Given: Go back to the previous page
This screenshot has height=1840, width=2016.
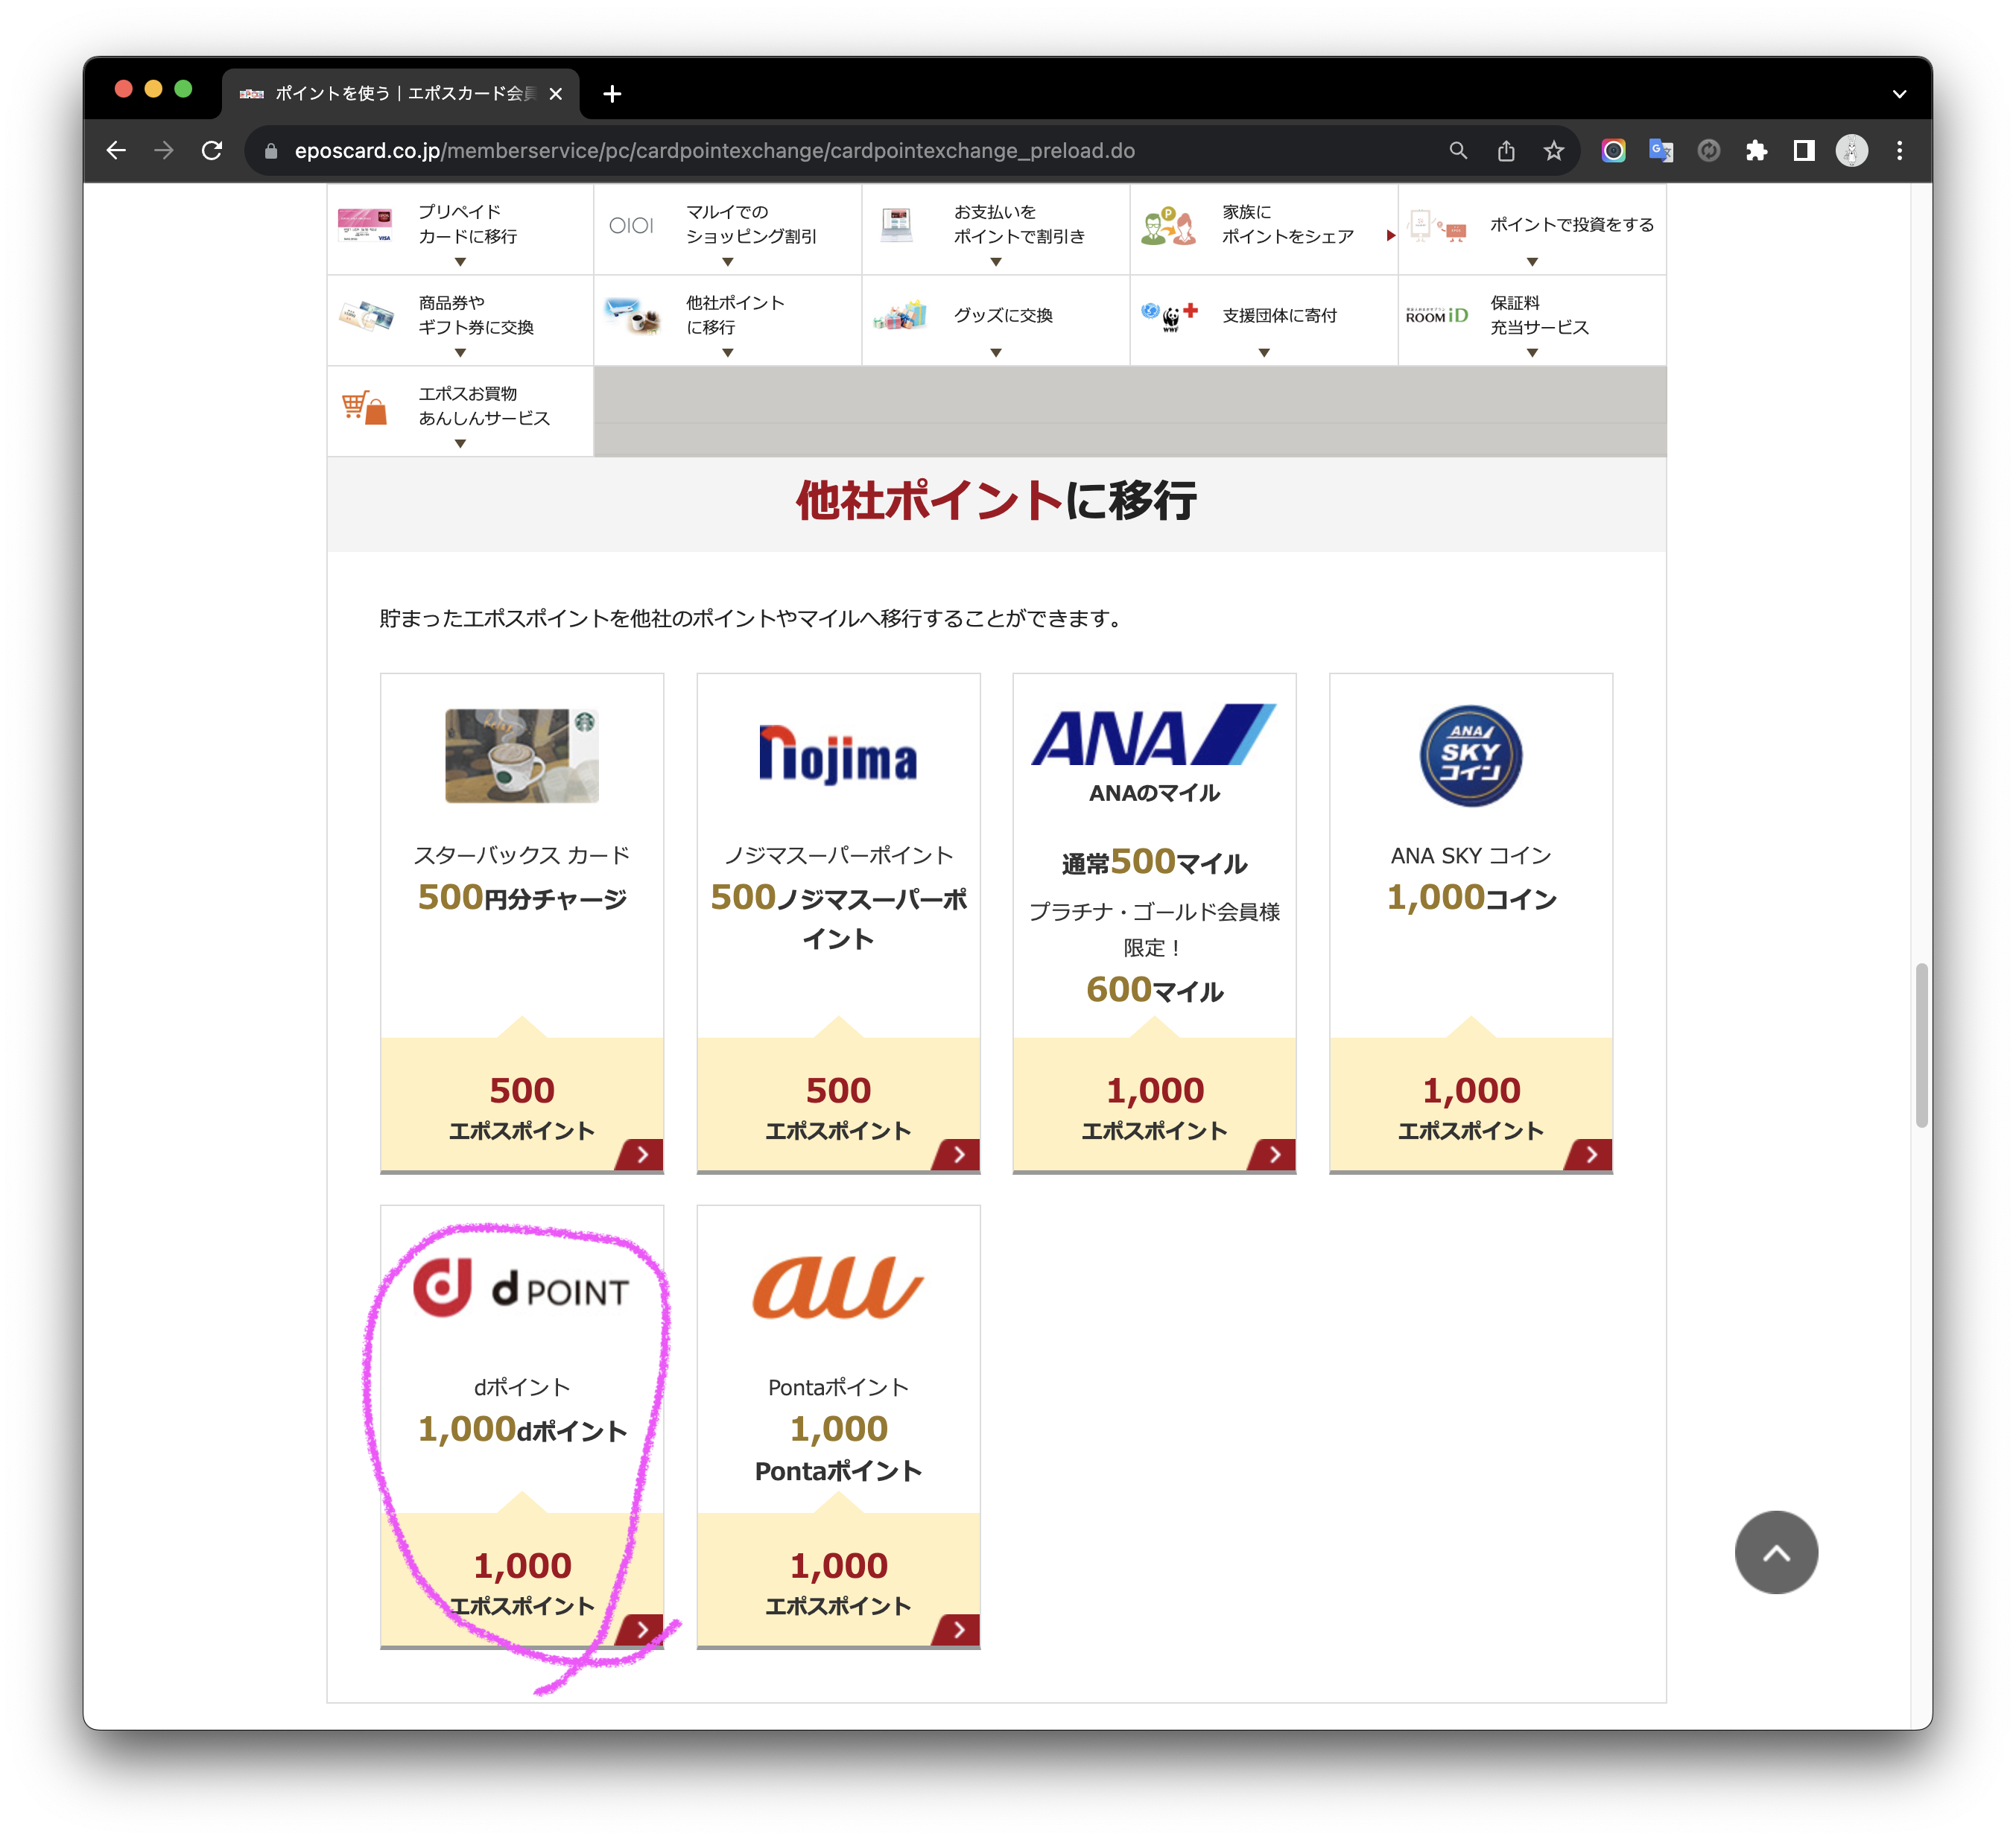Looking at the screenshot, I should 116,151.
